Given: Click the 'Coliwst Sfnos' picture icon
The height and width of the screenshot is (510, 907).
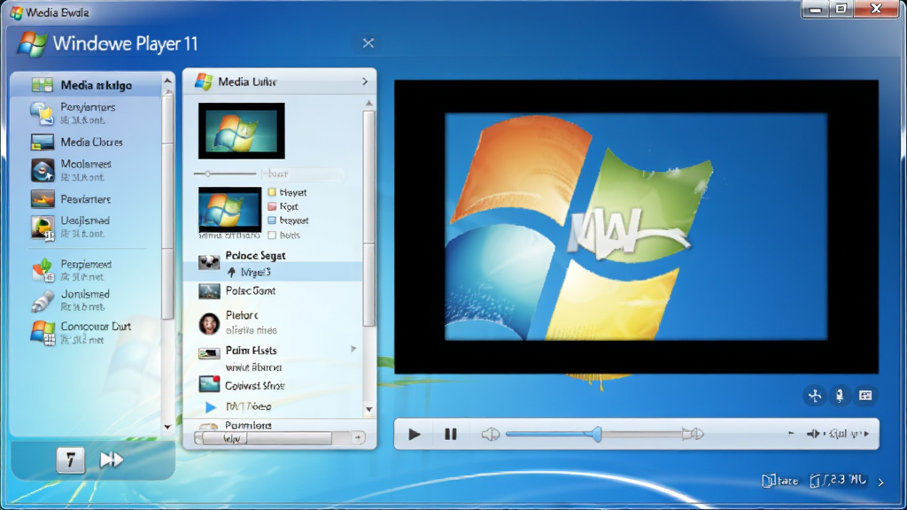Looking at the screenshot, I should pos(209,384).
